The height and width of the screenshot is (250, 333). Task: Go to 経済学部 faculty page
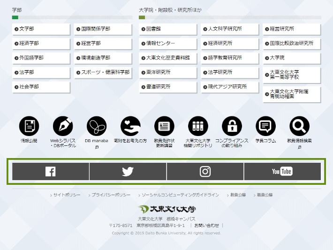point(41,43)
